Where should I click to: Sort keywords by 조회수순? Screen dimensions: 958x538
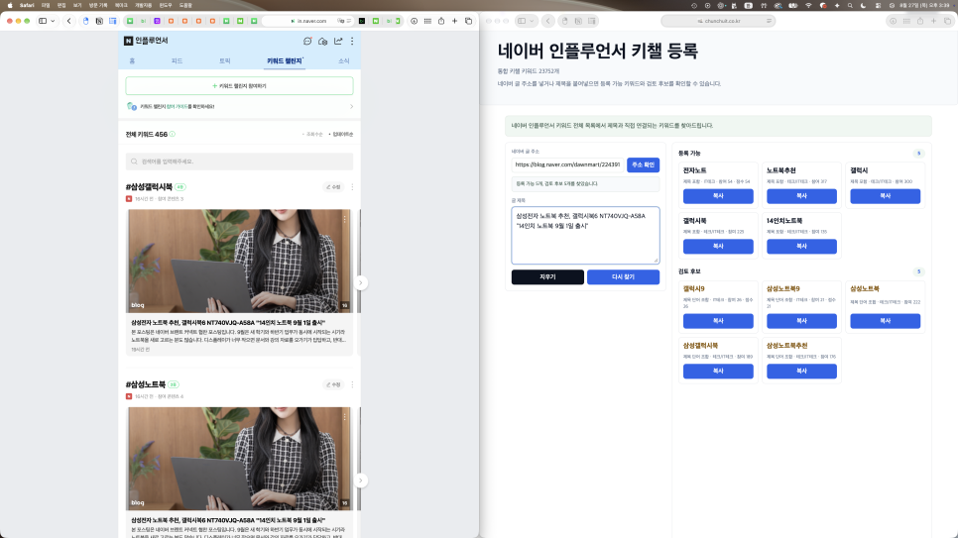[x=312, y=135]
